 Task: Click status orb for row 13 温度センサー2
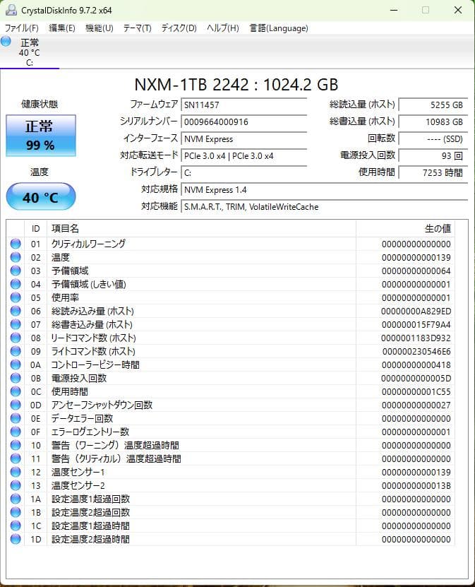tap(16, 485)
